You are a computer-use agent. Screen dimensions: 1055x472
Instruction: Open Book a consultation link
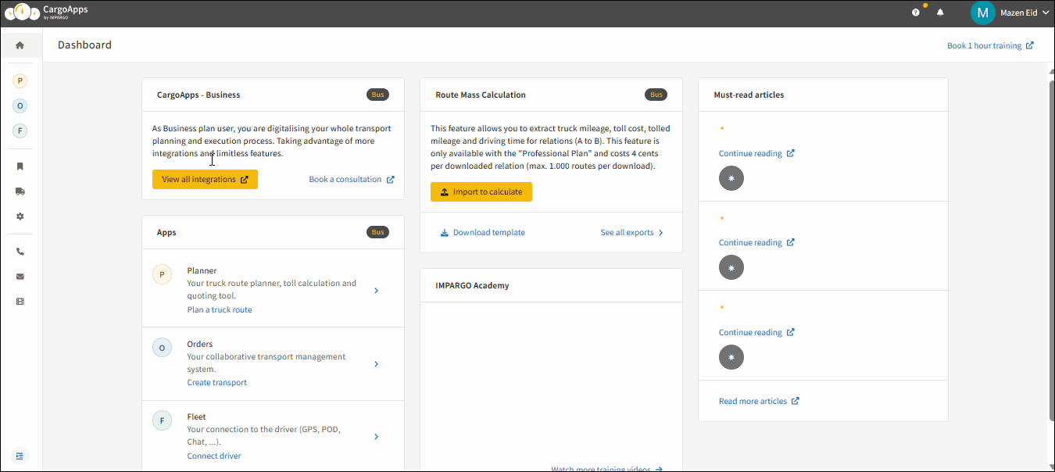point(352,179)
